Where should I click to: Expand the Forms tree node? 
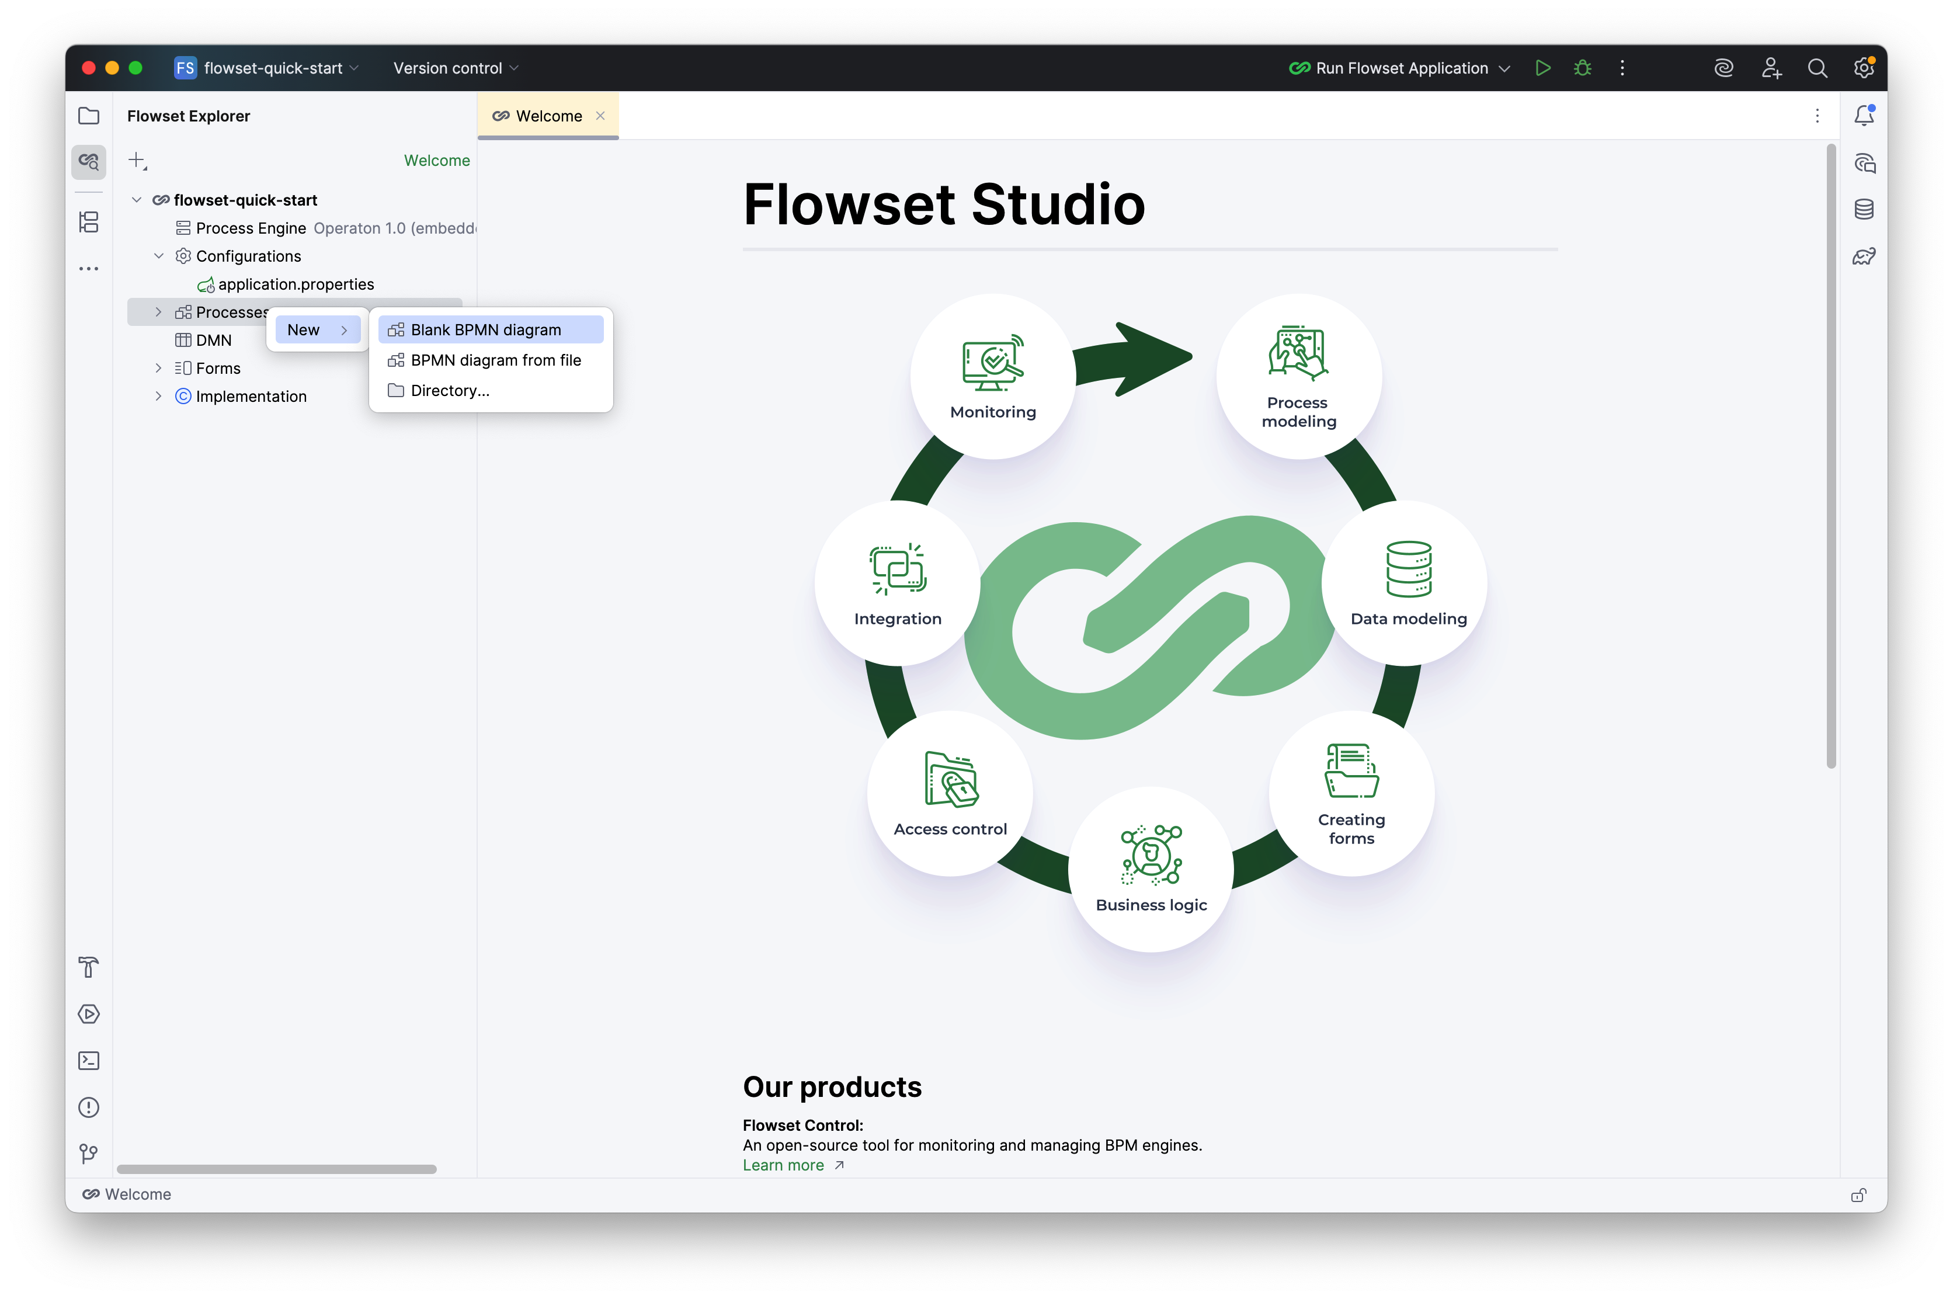pyautogui.click(x=158, y=368)
